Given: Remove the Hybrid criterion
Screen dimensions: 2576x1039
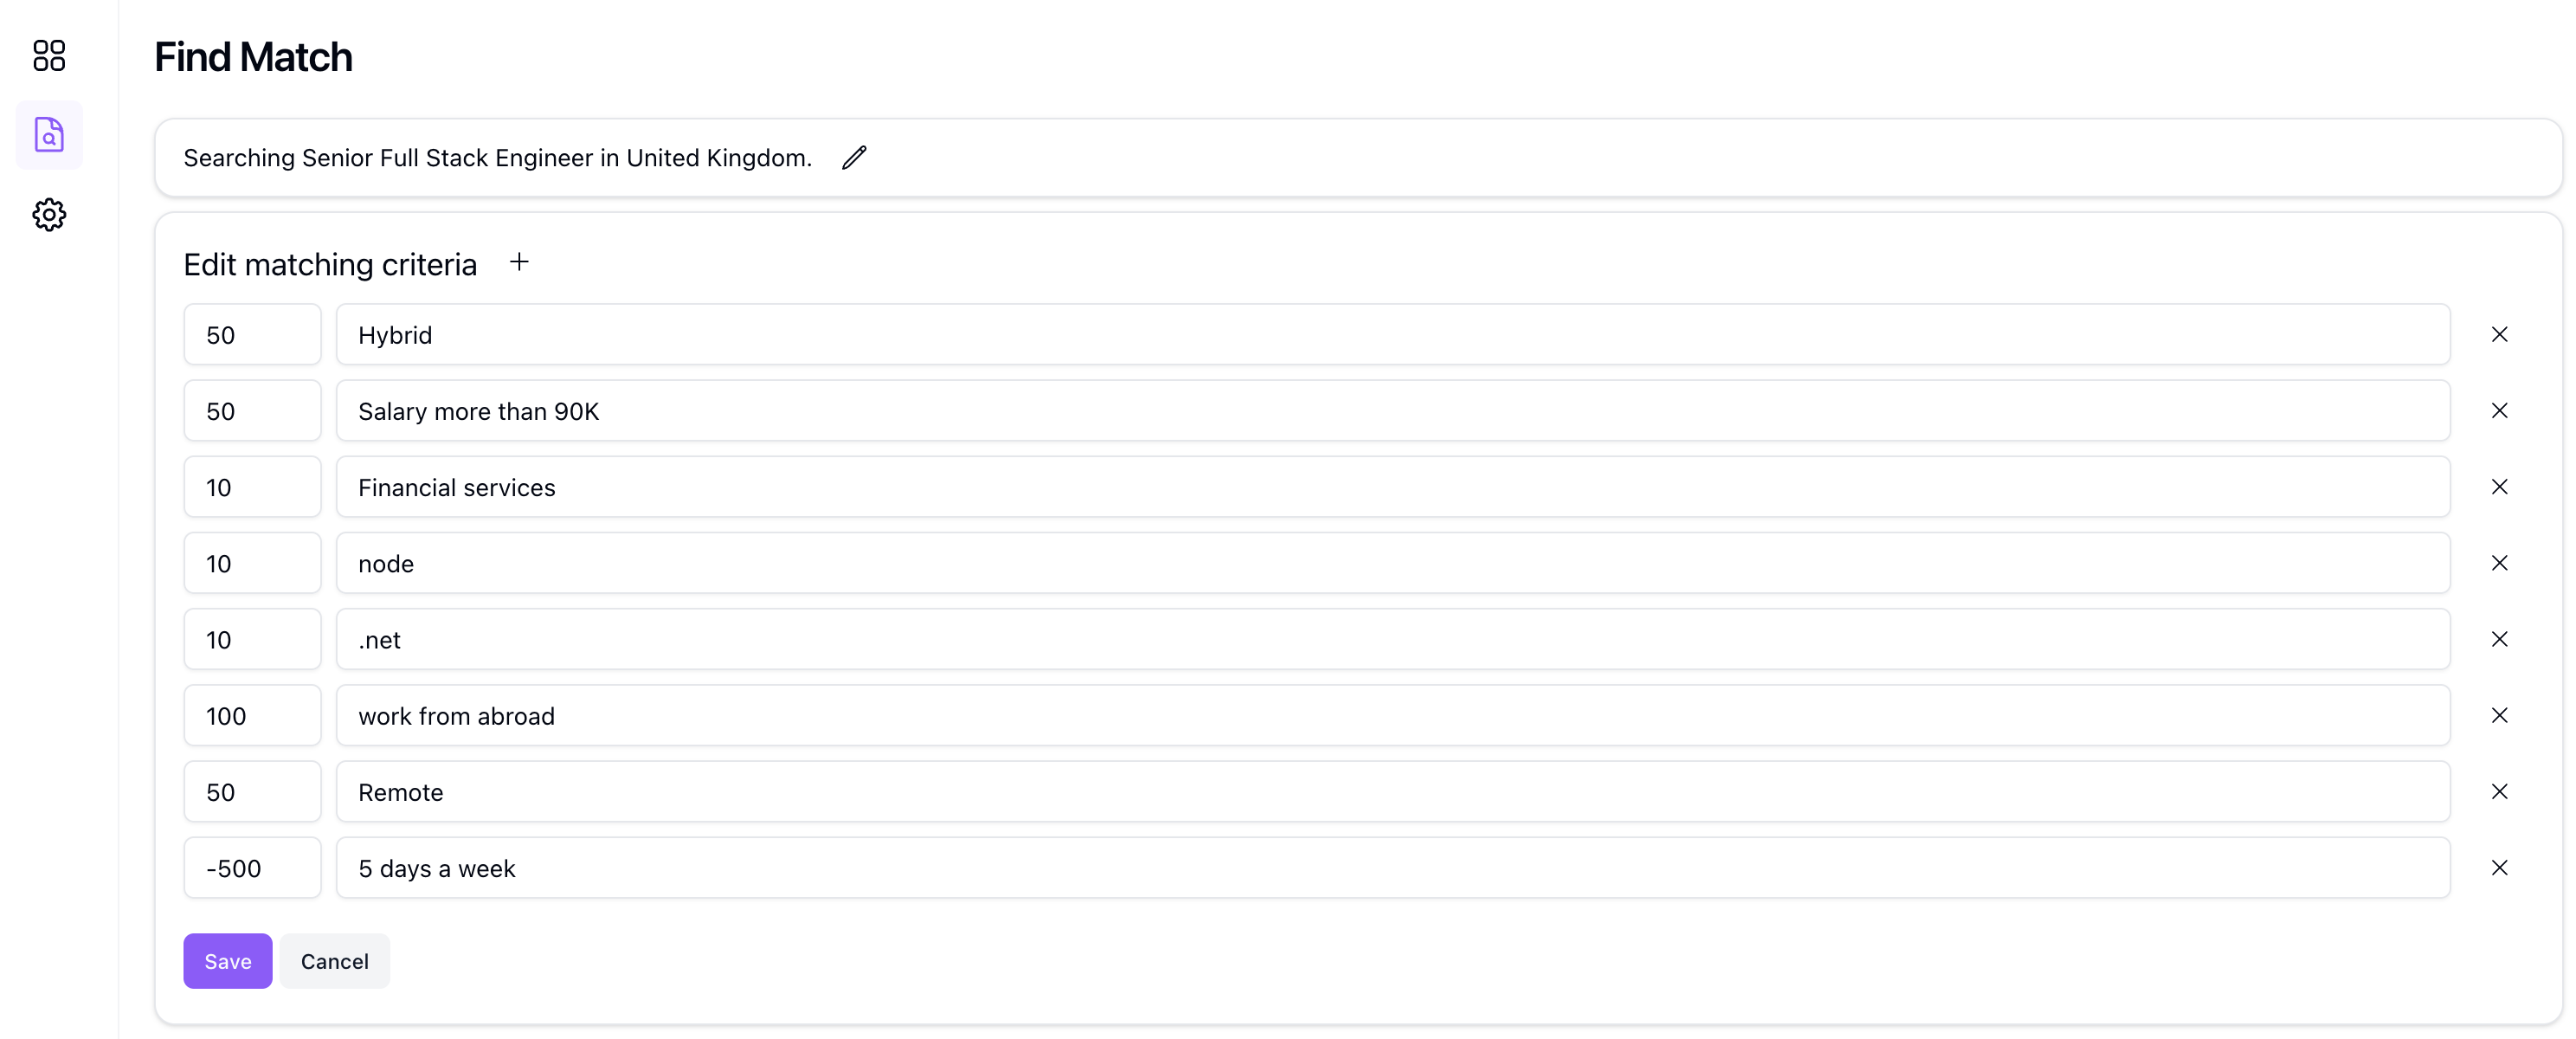Looking at the screenshot, I should [2499, 334].
